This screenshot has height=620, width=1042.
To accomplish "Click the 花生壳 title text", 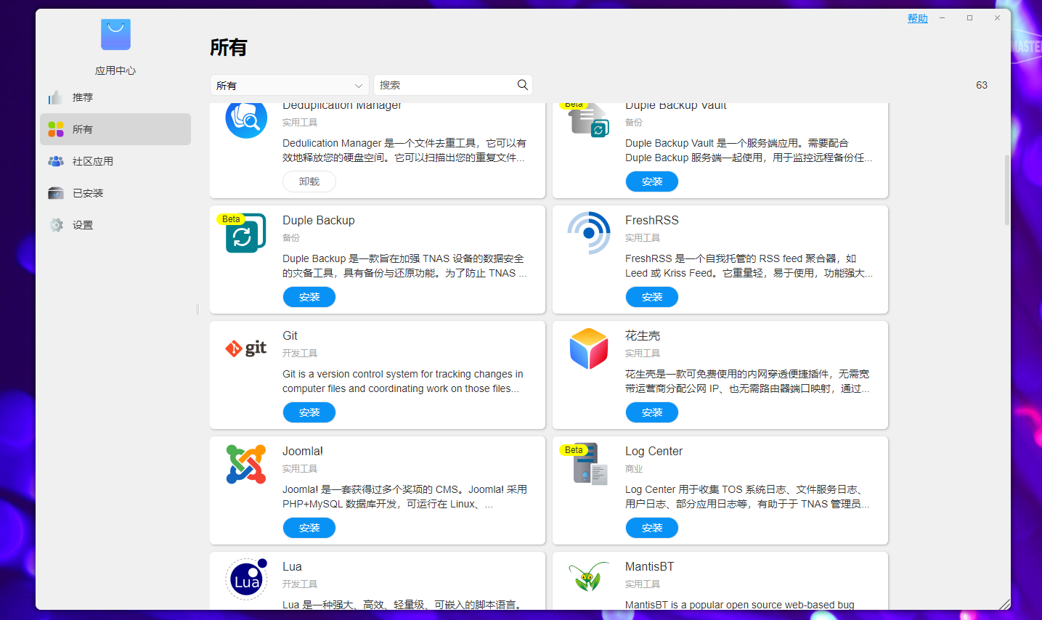I will click(x=643, y=335).
